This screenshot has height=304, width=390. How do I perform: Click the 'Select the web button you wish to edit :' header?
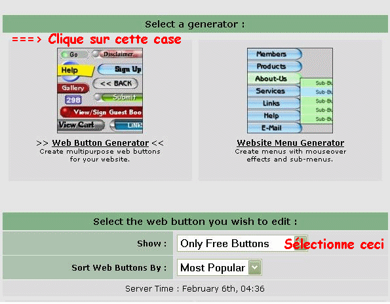[x=195, y=222]
